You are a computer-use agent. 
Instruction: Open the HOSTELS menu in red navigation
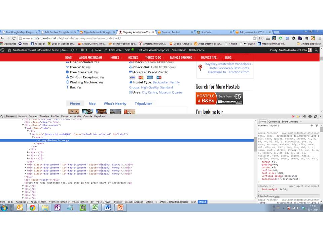[x=133, y=57]
